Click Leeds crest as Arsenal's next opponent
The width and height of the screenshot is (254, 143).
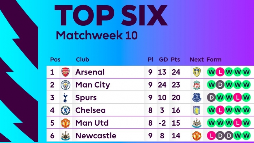point(197,72)
